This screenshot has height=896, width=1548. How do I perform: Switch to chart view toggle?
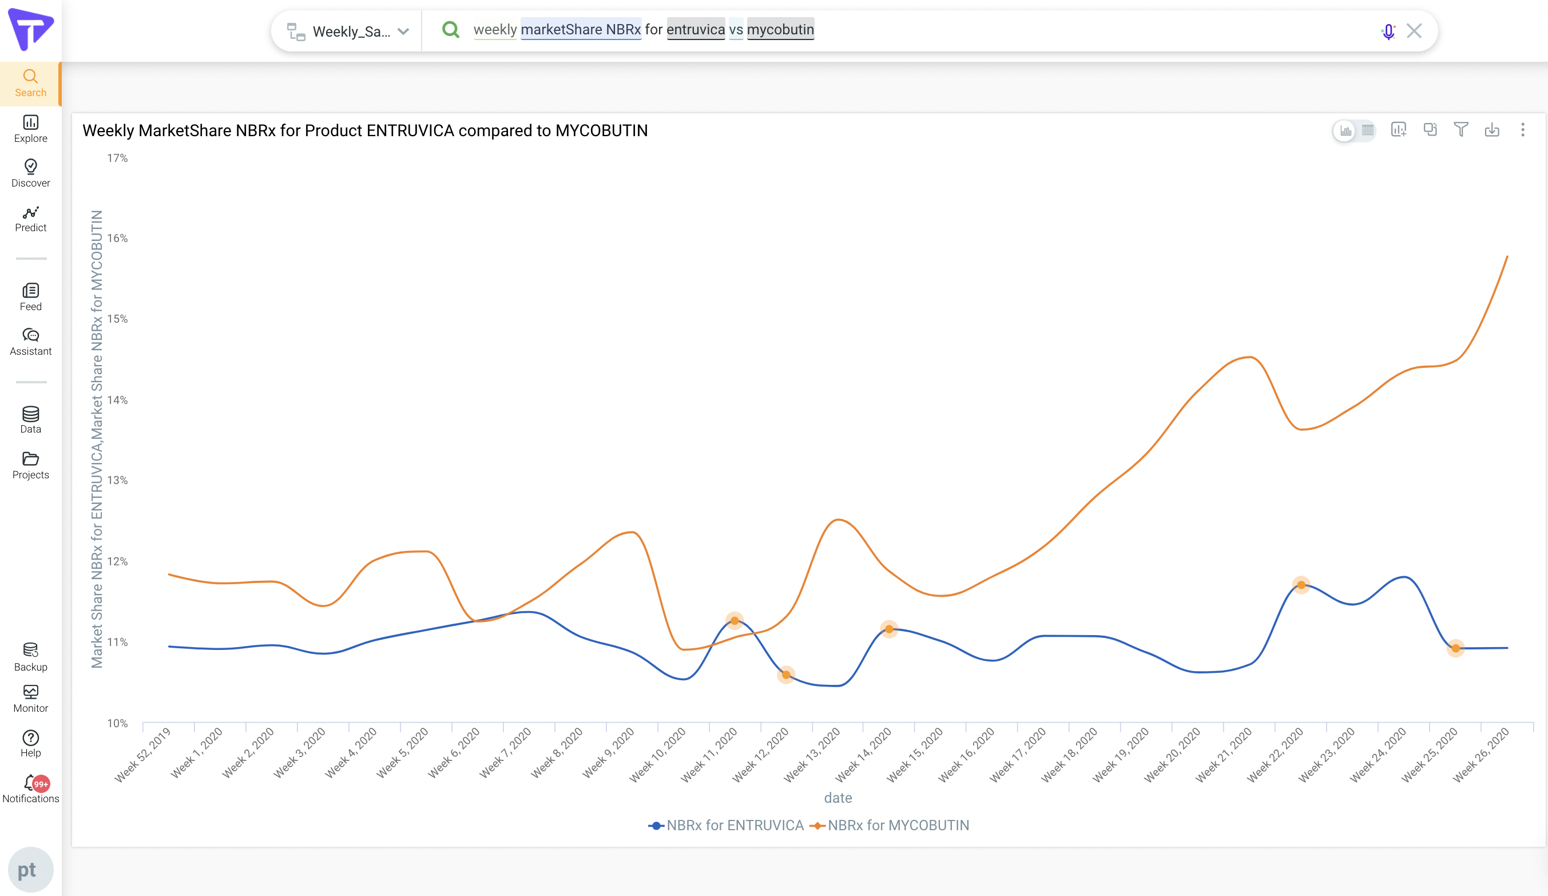pos(1345,130)
